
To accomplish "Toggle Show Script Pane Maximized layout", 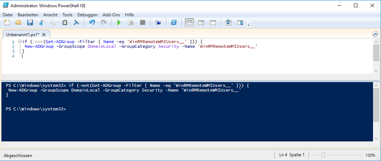I will pos(213,23).
